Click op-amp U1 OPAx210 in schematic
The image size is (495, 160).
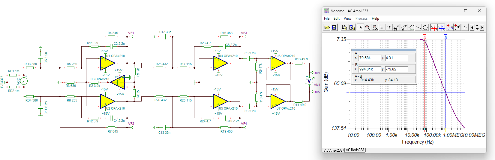[x=108, y=63]
